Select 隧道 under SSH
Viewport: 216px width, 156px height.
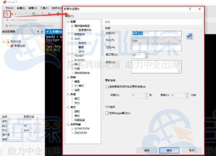(x=81, y=47)
